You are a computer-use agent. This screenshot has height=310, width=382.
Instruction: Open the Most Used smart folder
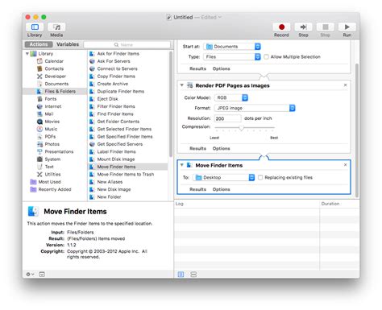pyautogui.click(x=45, y=182)
